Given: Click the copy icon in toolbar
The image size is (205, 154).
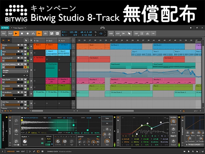Looking at the screenshot, I should [129, 34].
